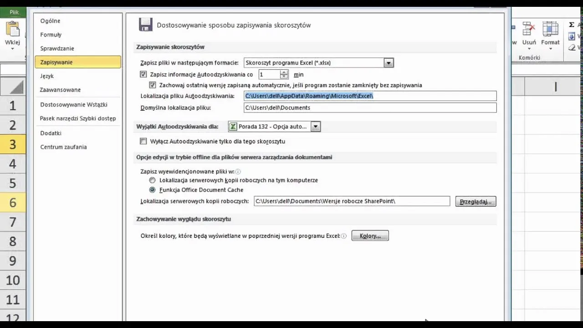
Task: Select row 9 header in the worksheet
Action: [12, 261]
